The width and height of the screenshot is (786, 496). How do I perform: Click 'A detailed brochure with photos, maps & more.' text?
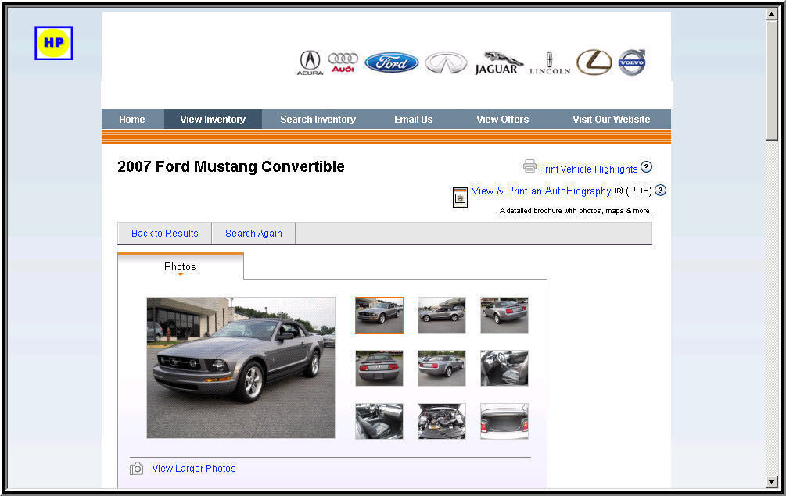[576, 211]
